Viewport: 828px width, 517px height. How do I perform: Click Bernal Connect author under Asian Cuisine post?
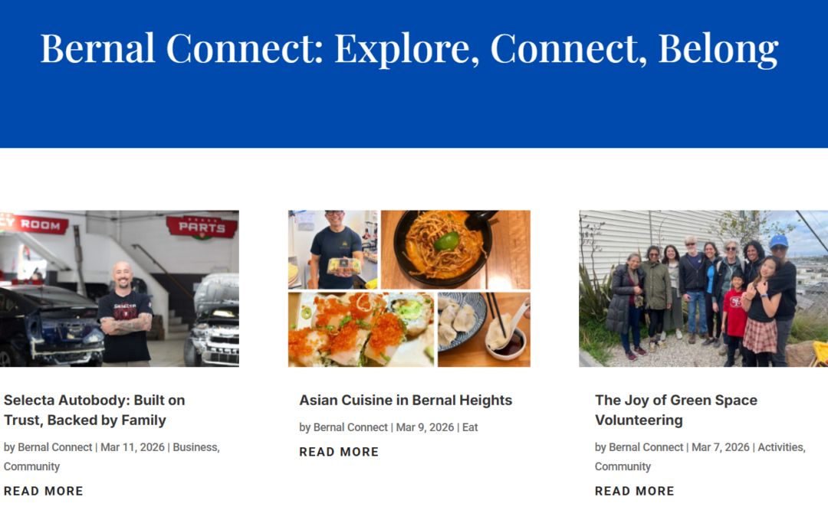tap(350, 427)
